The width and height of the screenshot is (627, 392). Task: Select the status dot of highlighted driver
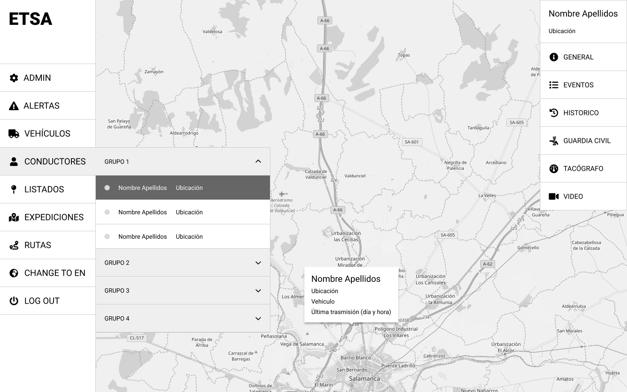107,188
